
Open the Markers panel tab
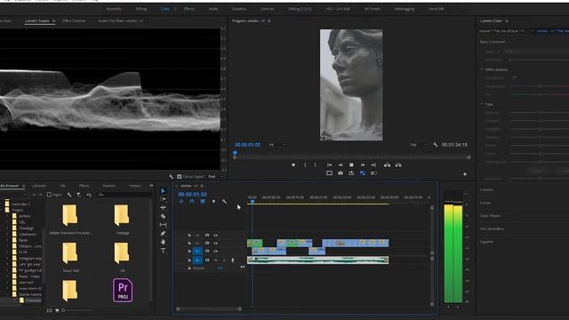click(108, 186)
